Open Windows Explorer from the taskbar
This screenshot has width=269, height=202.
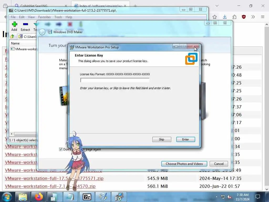click(23, 197)
